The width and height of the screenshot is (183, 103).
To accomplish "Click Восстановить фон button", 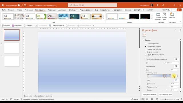I will pos(166,95).
